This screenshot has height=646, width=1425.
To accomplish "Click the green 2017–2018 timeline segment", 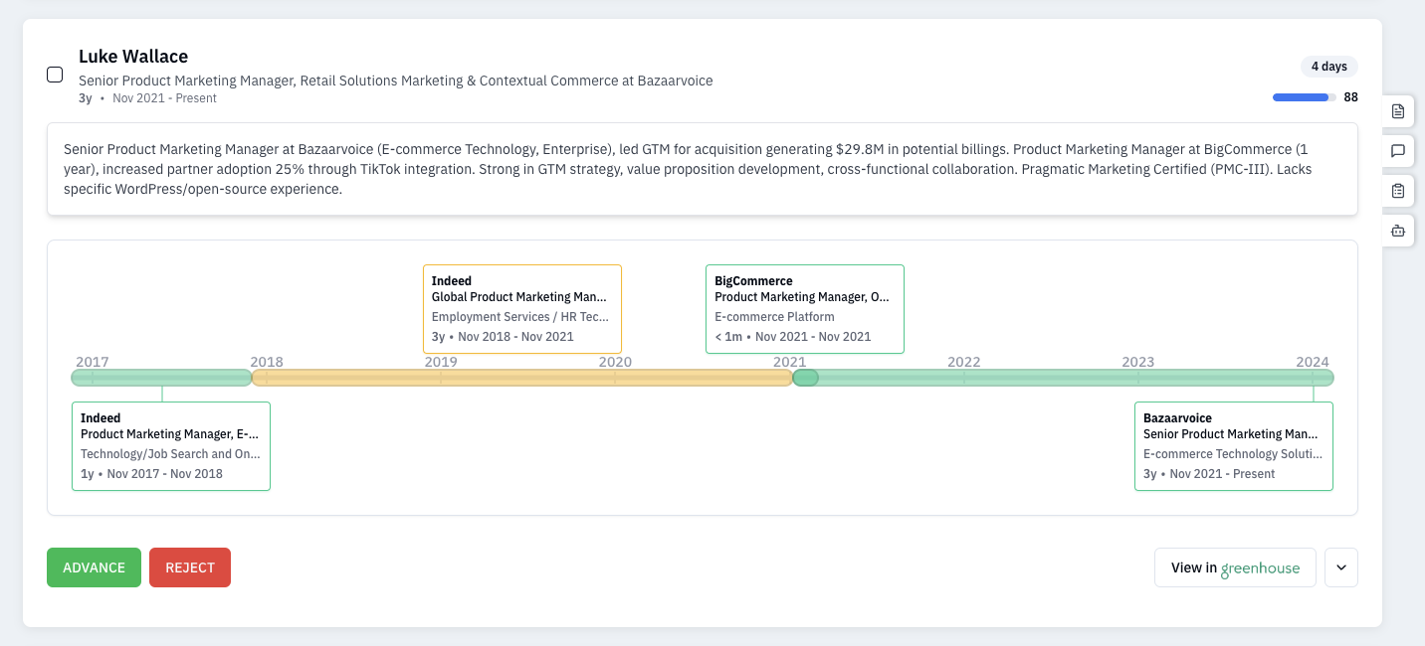I will [x=161, y=378].
